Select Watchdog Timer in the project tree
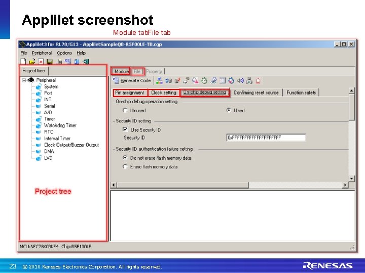Image resolution: width=365 pixels, height=273 pixels. pyautogui.click(x=60, y=125)
